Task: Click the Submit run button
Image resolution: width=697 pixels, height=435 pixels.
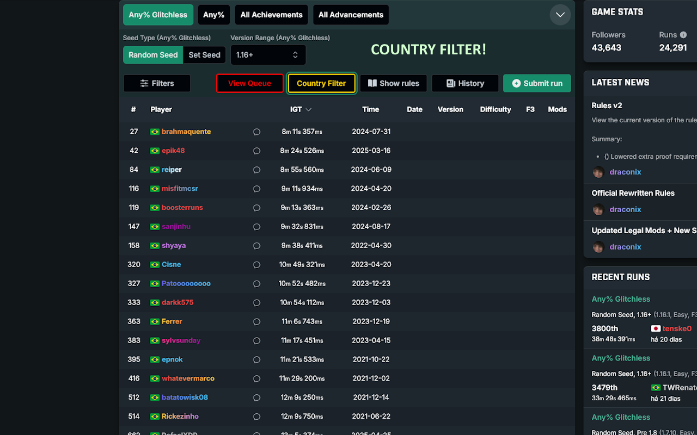Action: 537,83
